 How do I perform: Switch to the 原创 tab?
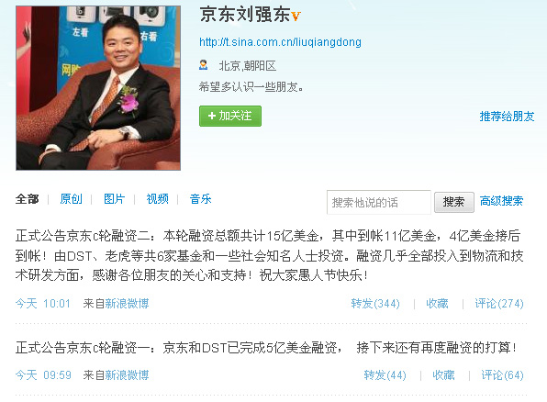coord(72,199)
